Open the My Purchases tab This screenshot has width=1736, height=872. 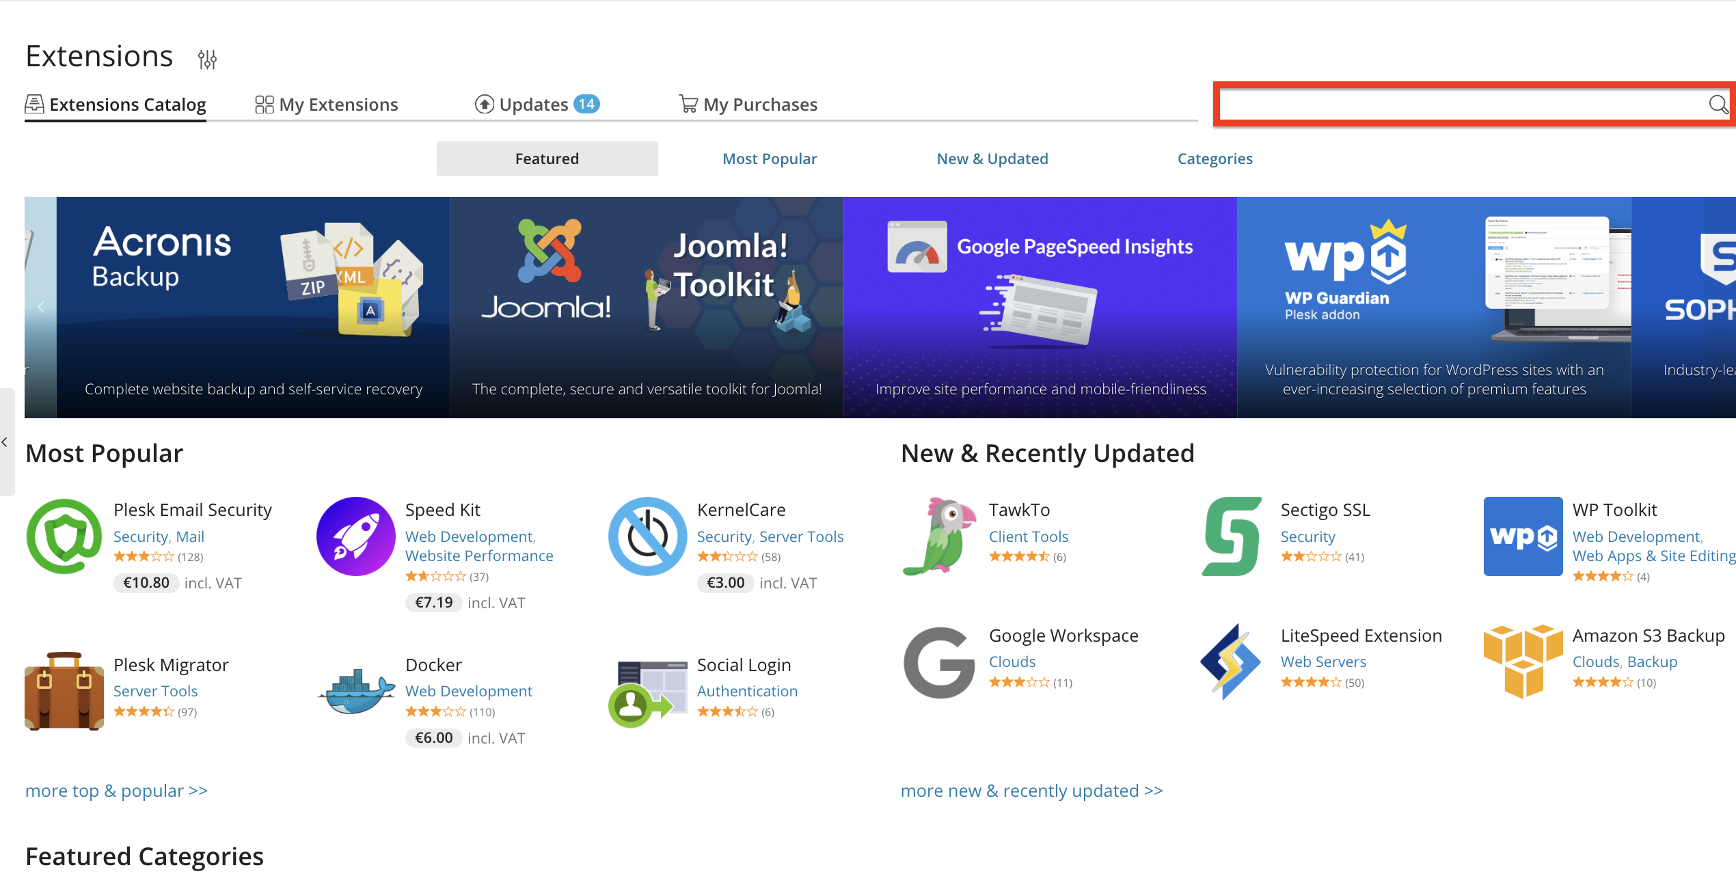(x=748, y=105)
